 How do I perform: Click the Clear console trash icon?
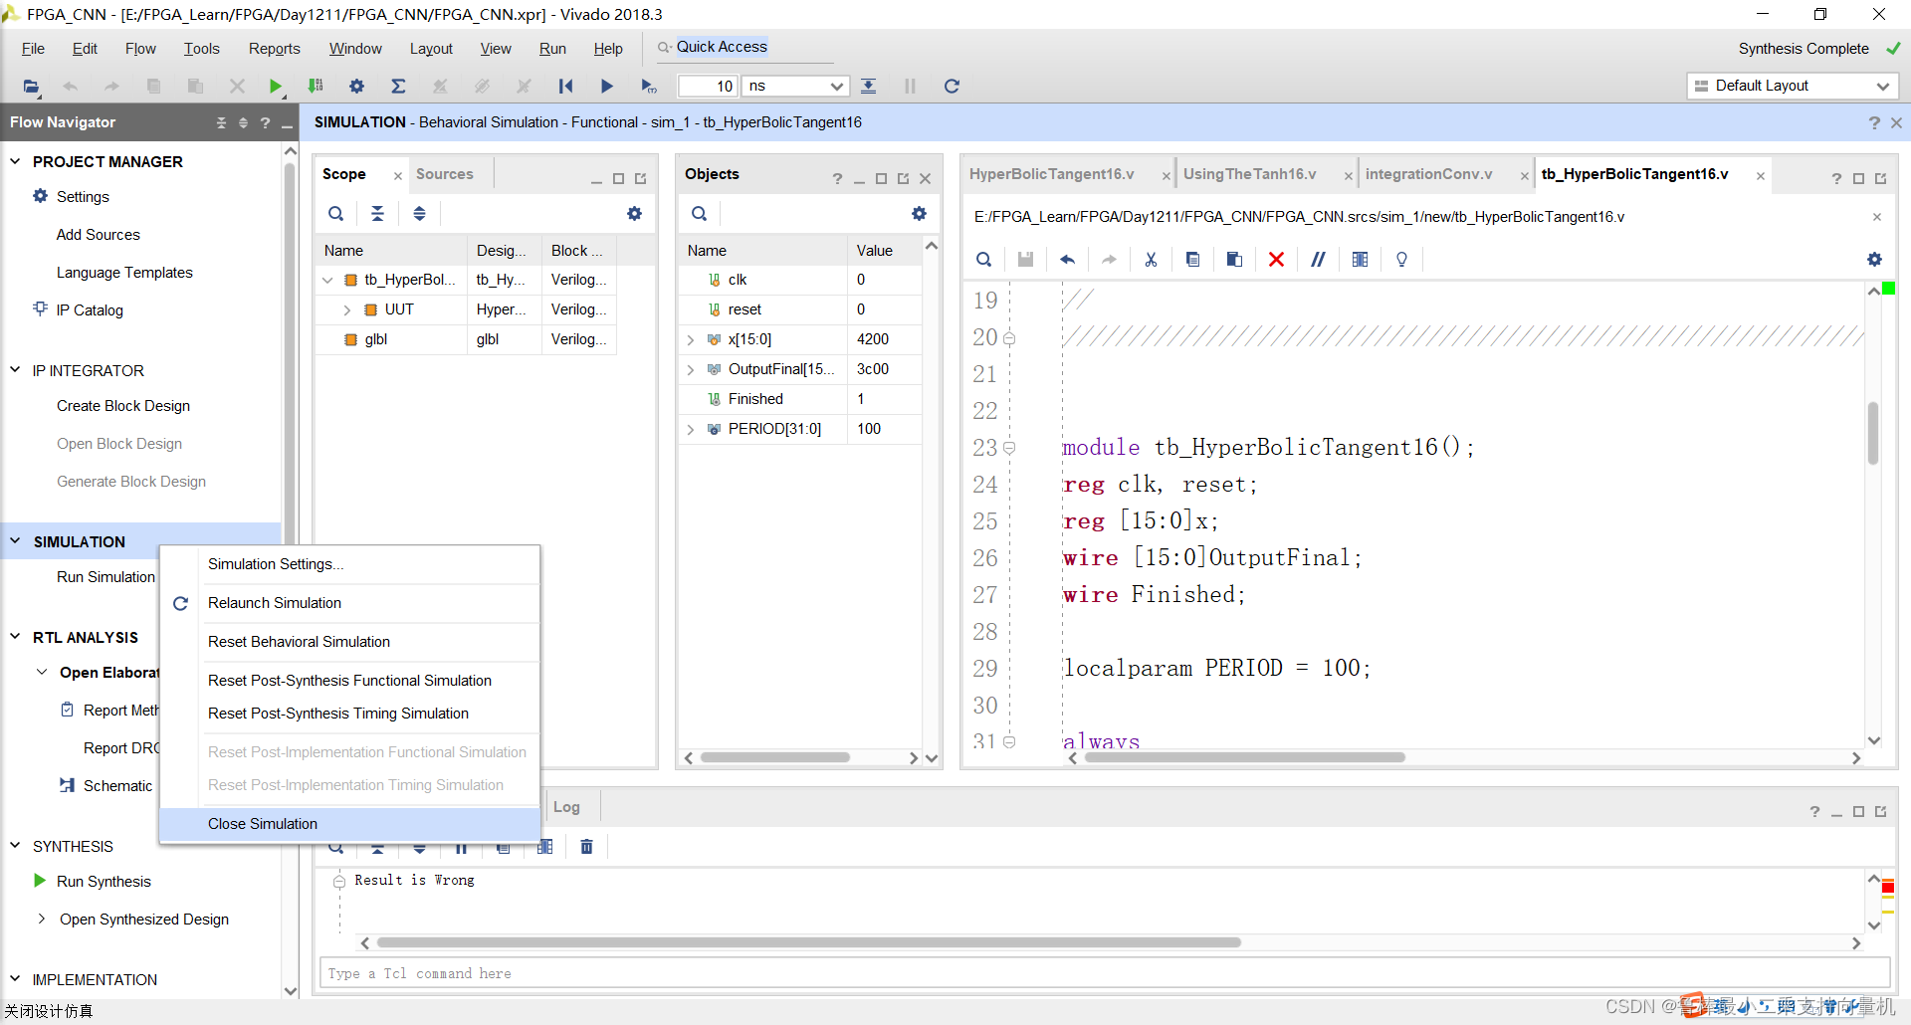coord(586,847)
